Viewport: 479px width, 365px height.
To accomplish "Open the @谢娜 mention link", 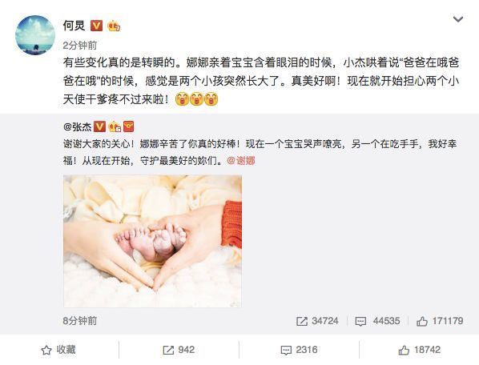I will tap(241, 161).
